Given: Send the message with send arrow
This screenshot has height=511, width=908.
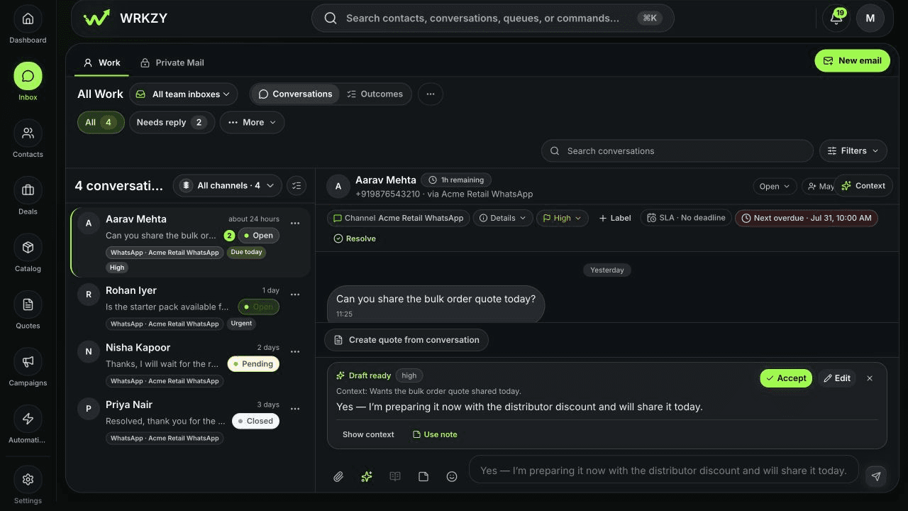Looking at the screenshot, I should point(876,476).
